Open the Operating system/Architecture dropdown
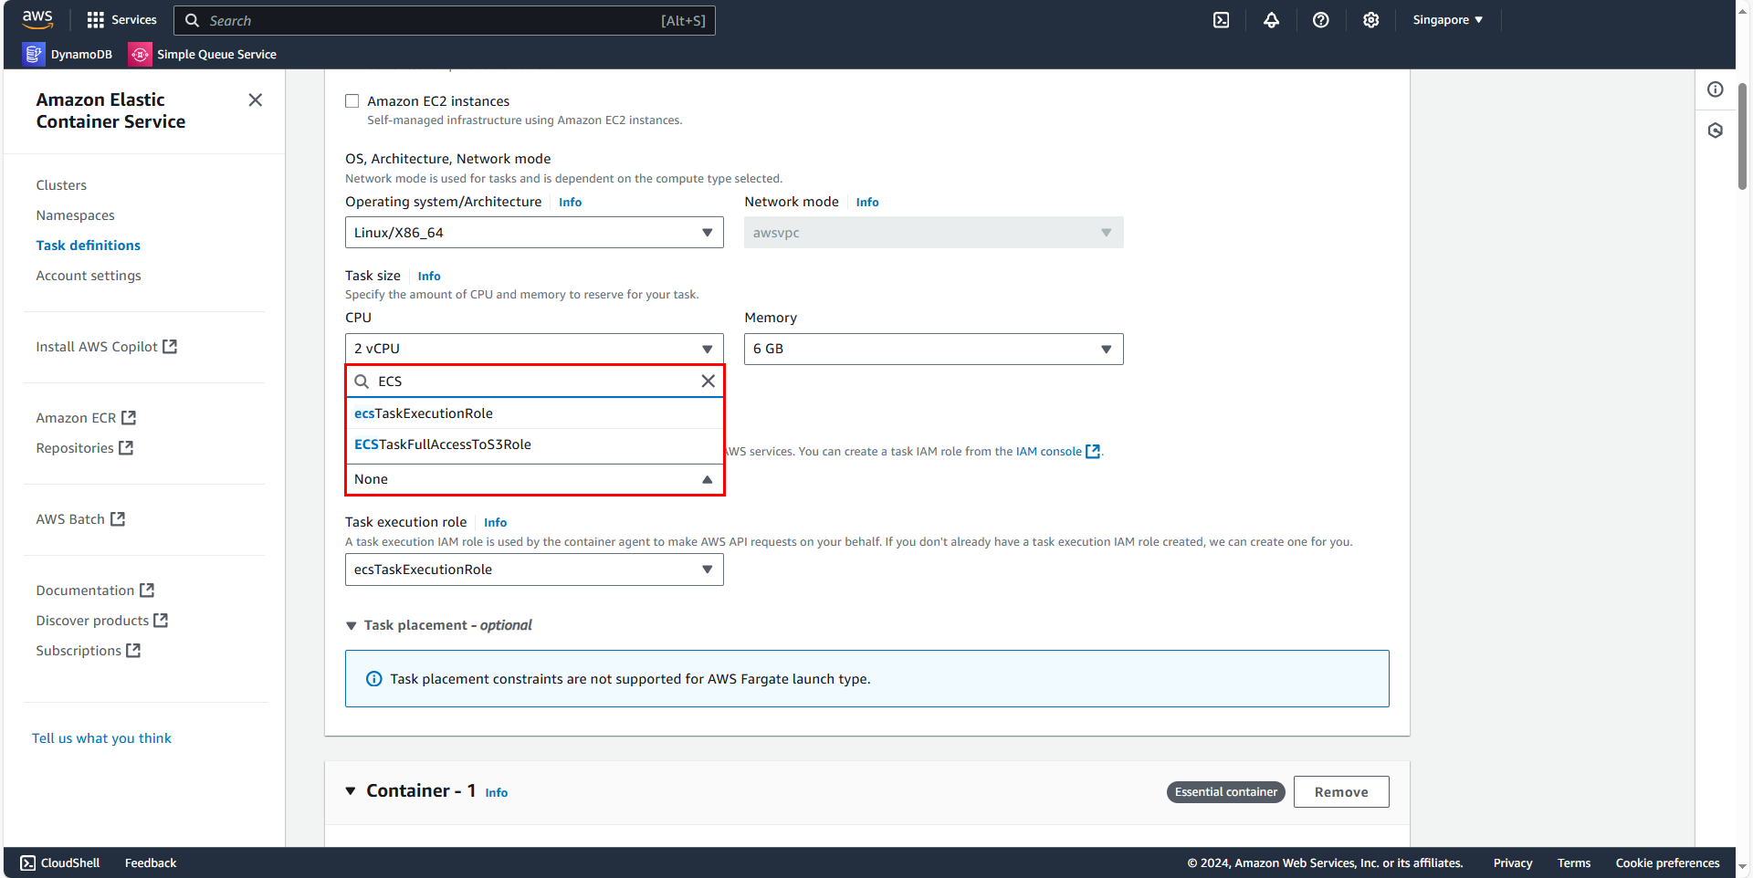 [x=534, y=233]
